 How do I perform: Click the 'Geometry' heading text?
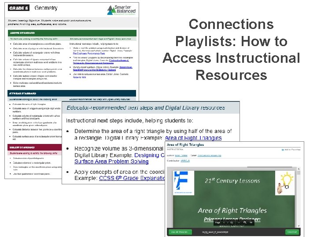(46, 8)
